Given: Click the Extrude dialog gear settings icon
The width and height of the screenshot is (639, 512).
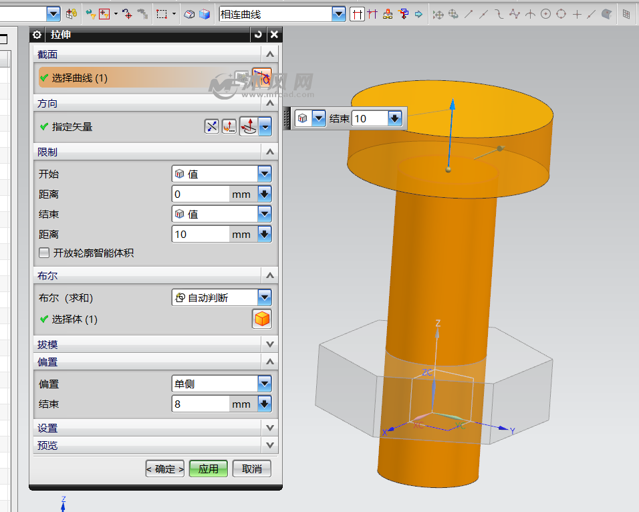Looking at the screenshot, I should pos(37,35).
